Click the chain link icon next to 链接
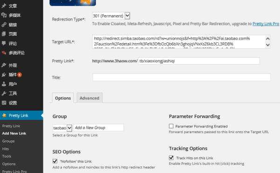 pyautogui.click(x=4, y=25)
